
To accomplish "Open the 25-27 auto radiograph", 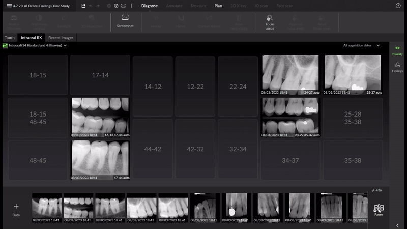I will tap(353, 74).
